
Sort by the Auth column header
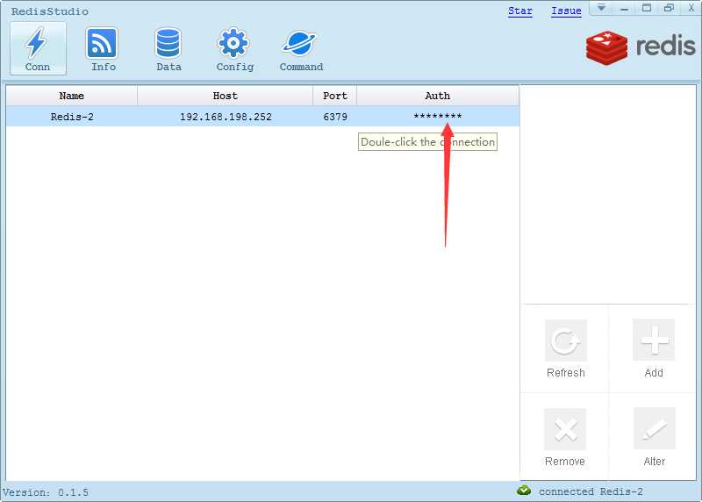438,96
